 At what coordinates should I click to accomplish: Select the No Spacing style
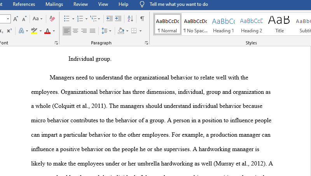(x=196, y=25)
